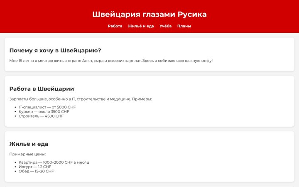Open the Работа navigation link
This screenshot has height=187, width=299.
click(x=115, y=26)
